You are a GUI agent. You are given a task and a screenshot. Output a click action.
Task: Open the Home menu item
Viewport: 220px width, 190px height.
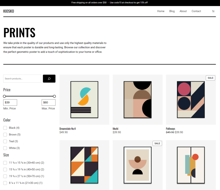click(161, 11)
